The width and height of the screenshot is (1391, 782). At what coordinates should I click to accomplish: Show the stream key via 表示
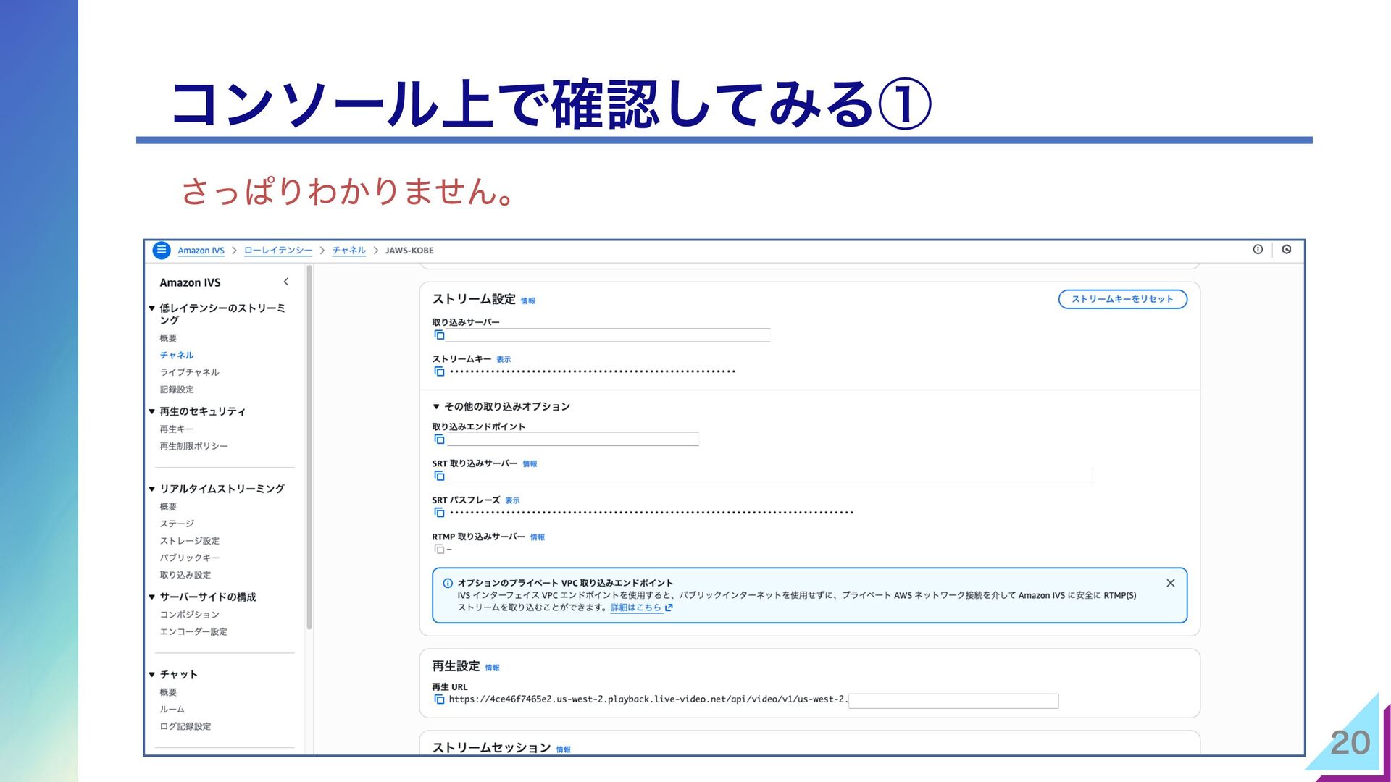pyautogui.click(x=504, y=360)
